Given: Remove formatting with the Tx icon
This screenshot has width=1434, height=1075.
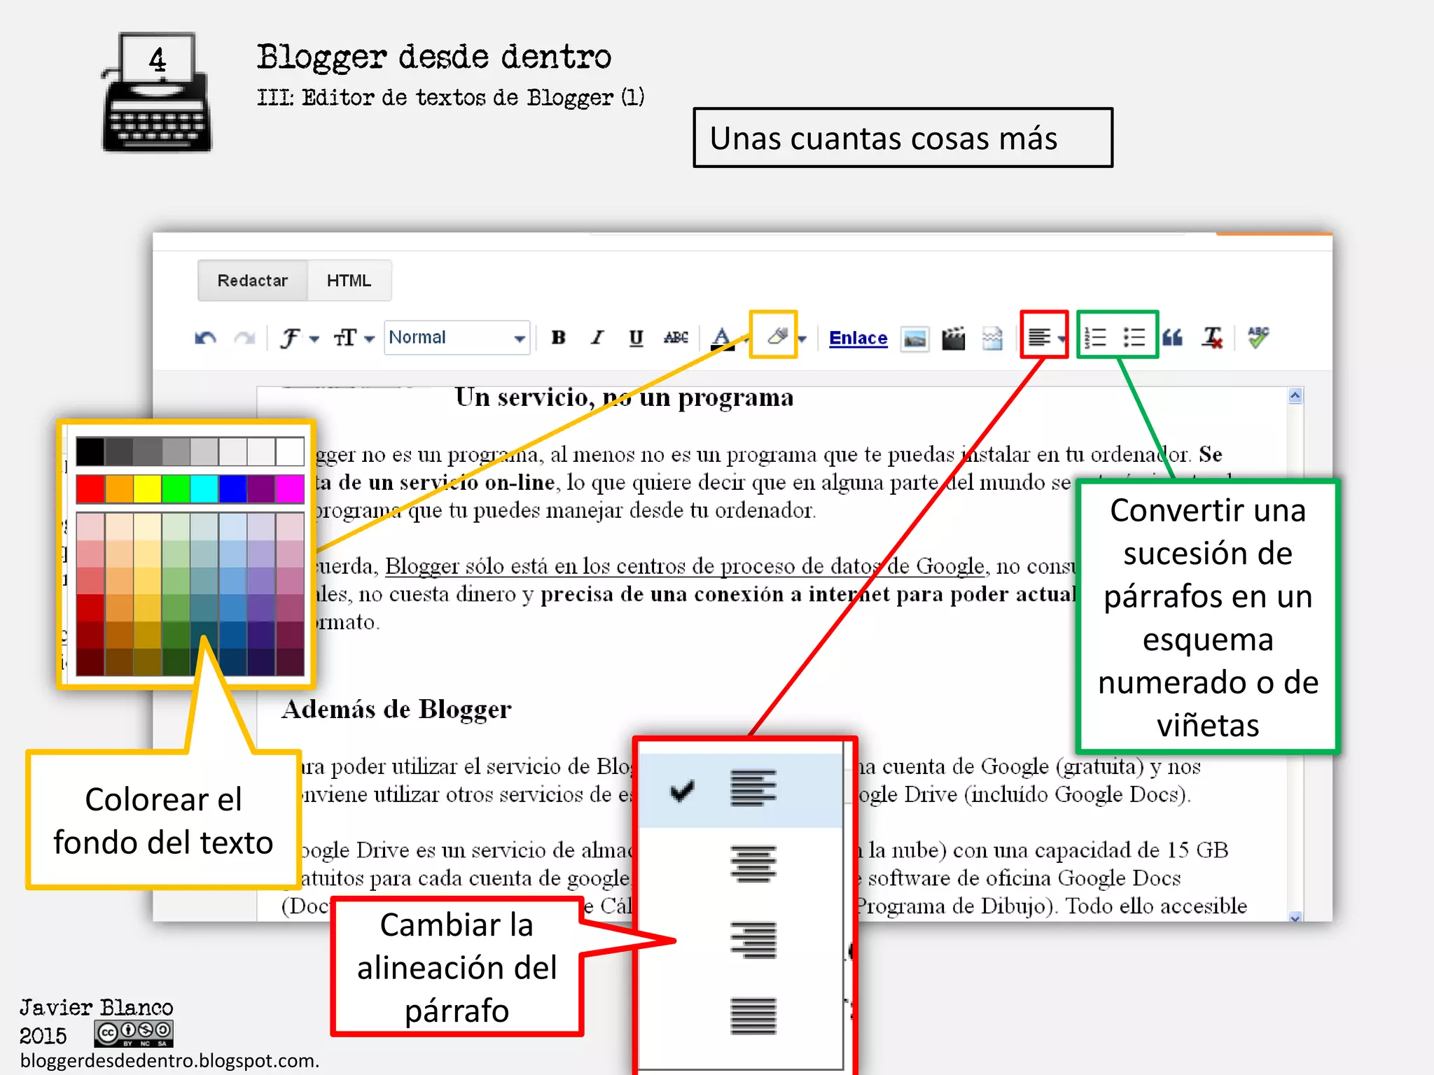Looking at the screenshot, I should pyautogui.click(x=1213, y=338).
